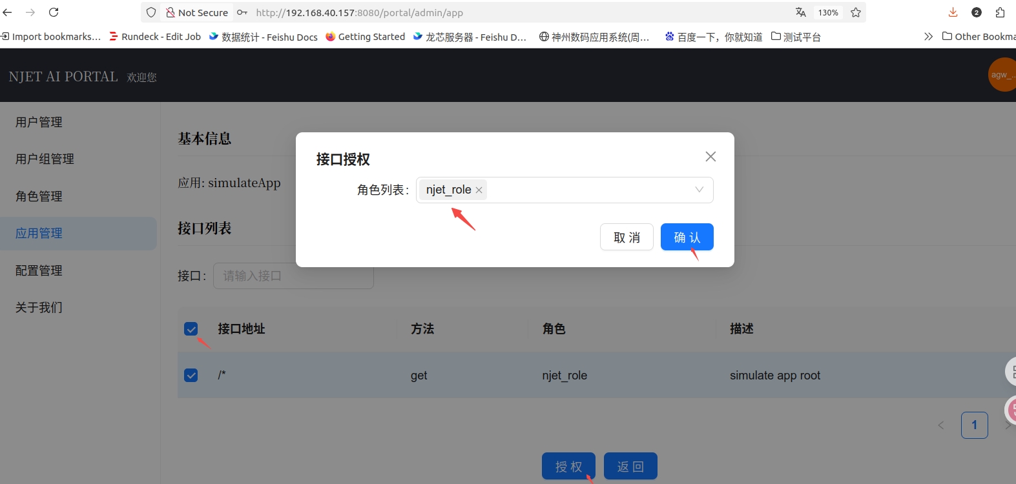Image resolution: width=1016 pixels, height=484 pixels.
Task: Toggle the select-all checkbox in table header
Action: [191, 329]
